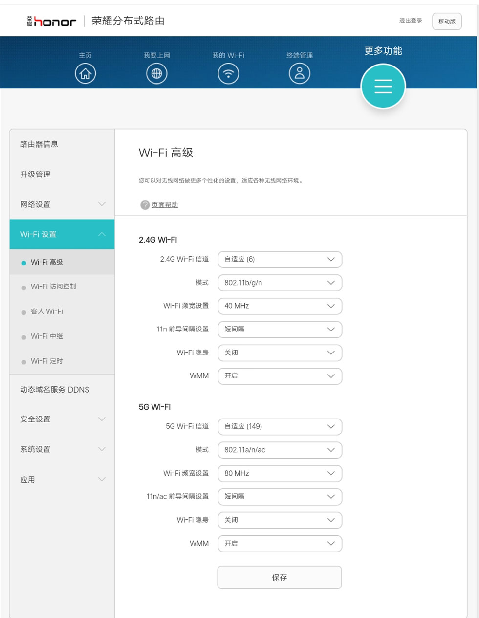Image resolution: width=479 pixels, height=618 pixels.
Task: Collapse the Wi-Fi Settings sidebar section
Action: (x=62, y=234)
